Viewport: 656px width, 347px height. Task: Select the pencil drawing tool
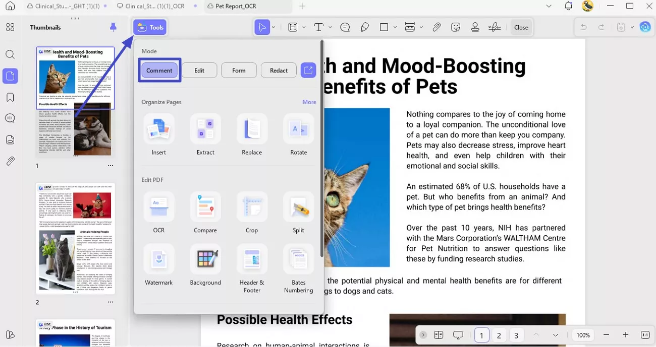pos(365,27)
